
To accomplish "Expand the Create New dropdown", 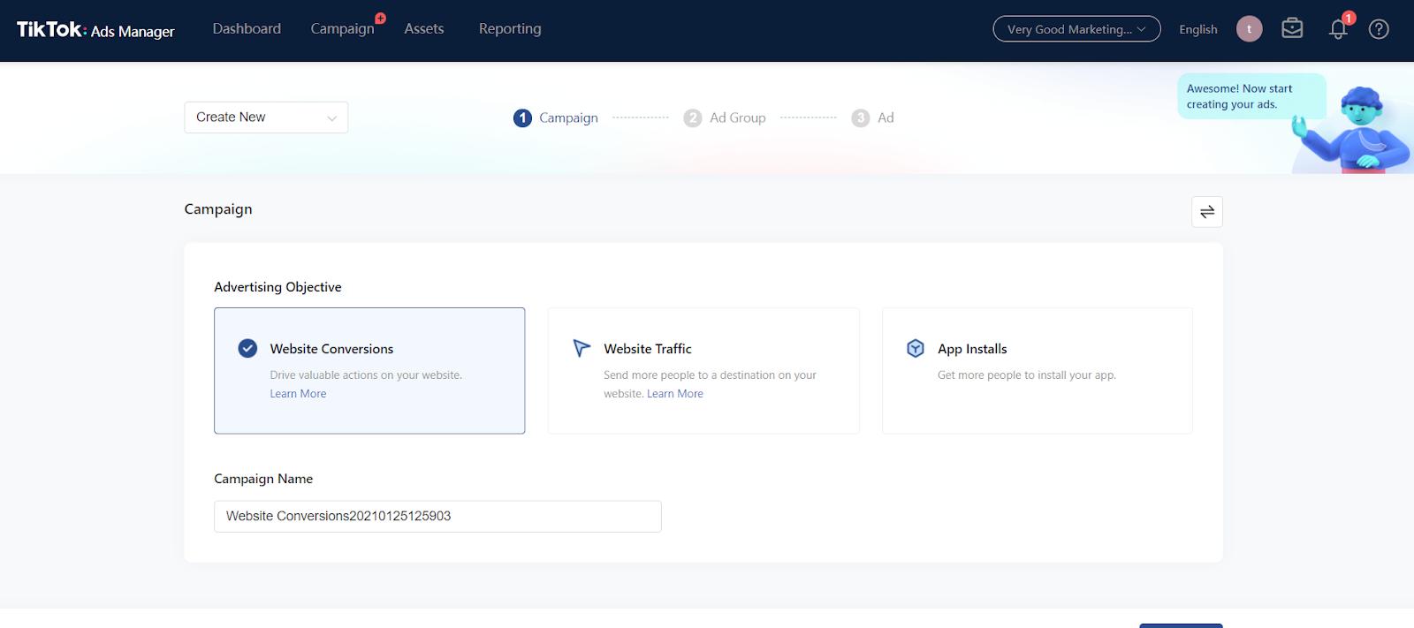I will click(x=266, y=117).
